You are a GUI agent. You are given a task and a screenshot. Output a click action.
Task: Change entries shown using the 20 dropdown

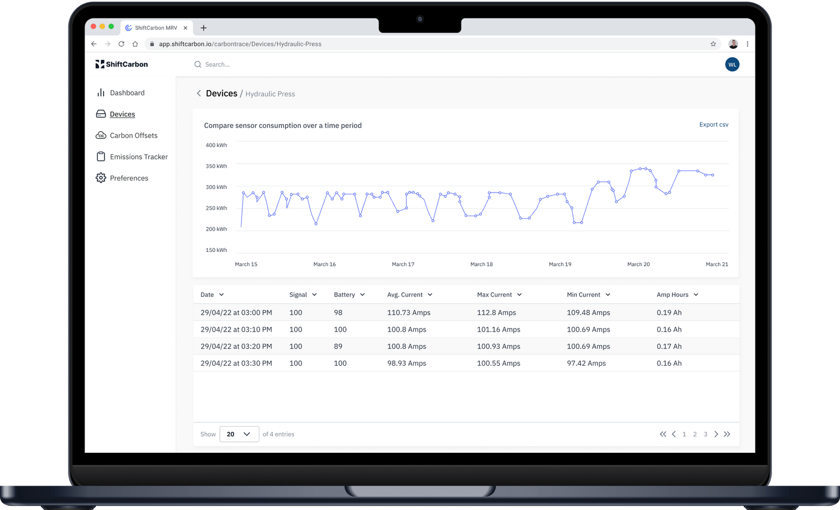(x=239, y=434)
